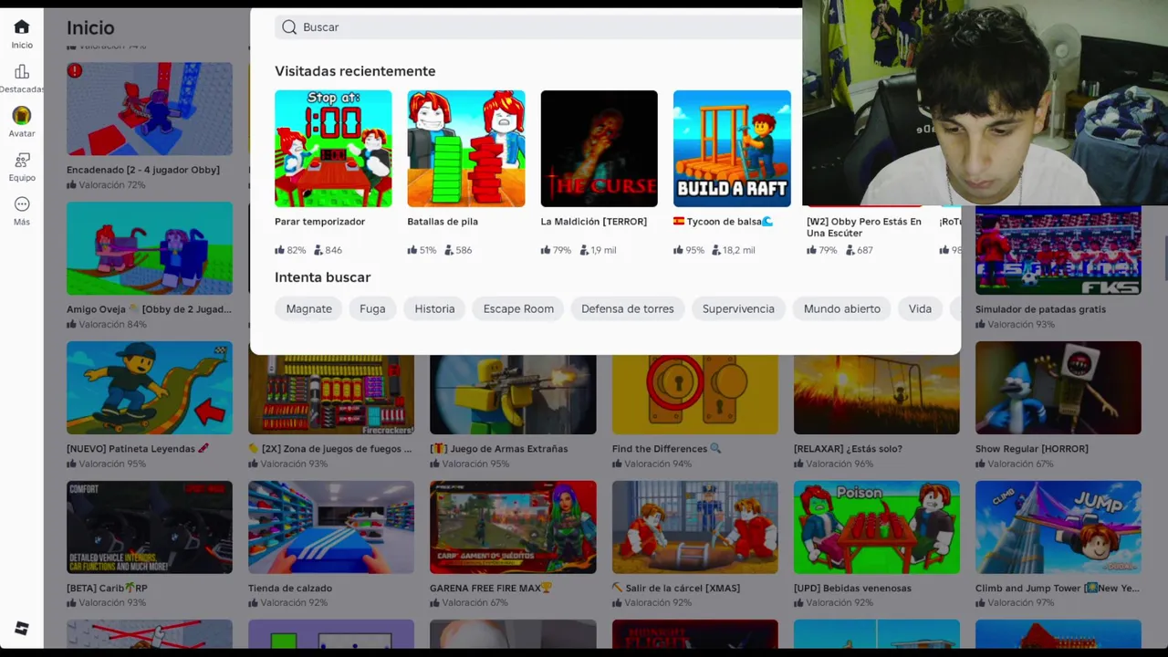
Task: Open [RELAXAR] ¿Estás solo? thumbnail
Action: coord(877,394)
